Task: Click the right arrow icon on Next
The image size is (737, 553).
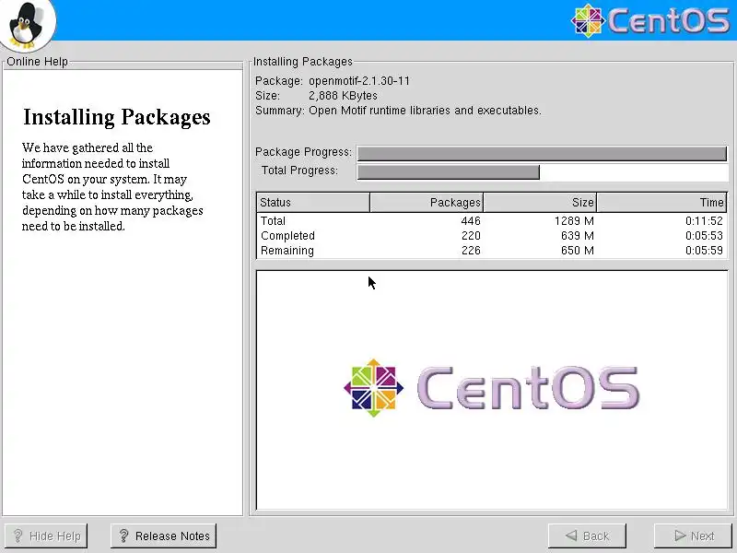Action: 680,535
